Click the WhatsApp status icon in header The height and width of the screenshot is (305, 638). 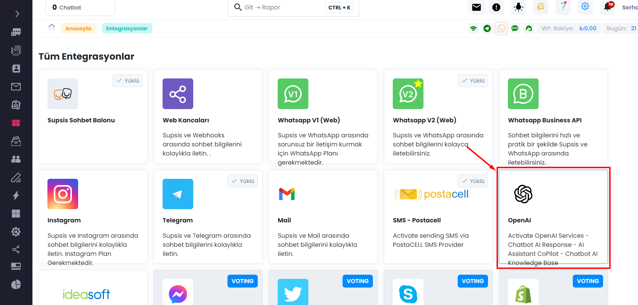[x=501, y=28]
